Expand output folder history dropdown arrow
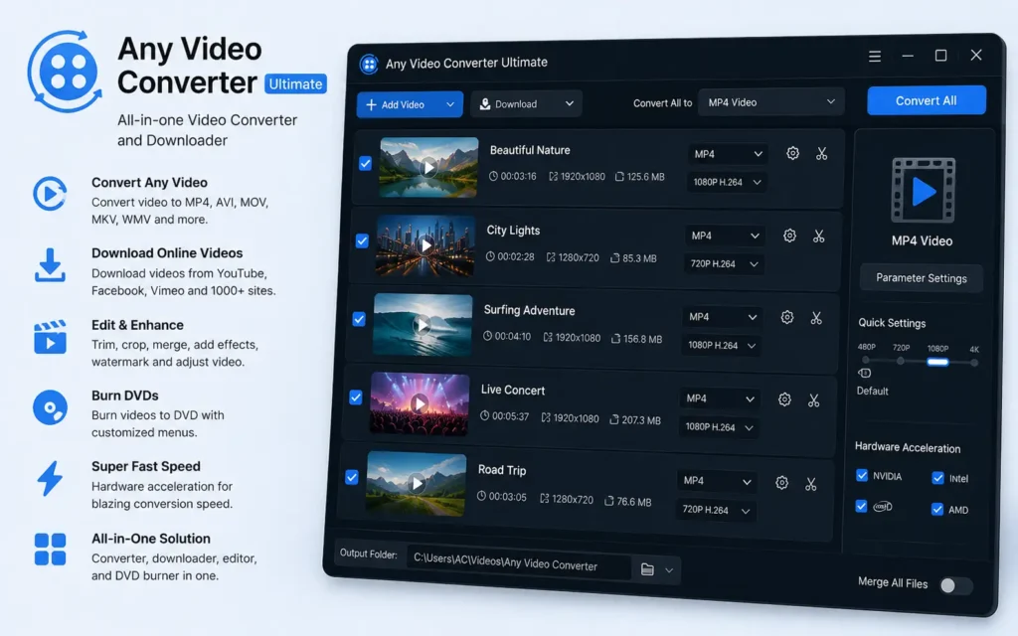Screen dimensions: 1018x636 [669, 570]
